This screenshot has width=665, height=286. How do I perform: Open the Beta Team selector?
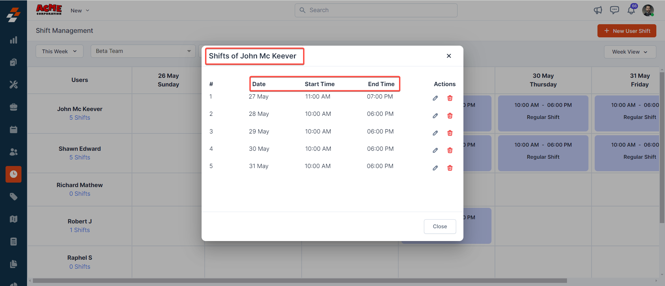pos(143,51)
